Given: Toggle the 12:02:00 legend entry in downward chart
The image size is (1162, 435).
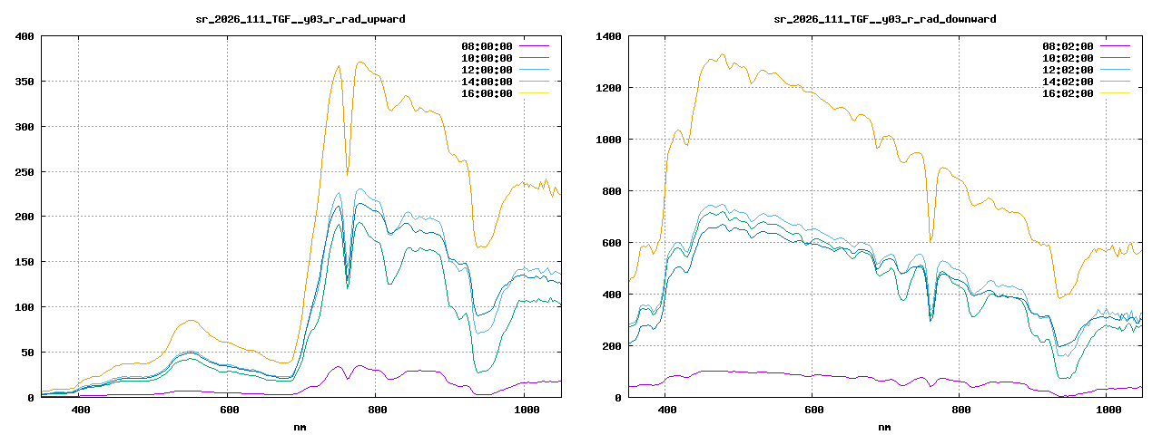Looking at the screenshot, I should [x=1068, y=70].
